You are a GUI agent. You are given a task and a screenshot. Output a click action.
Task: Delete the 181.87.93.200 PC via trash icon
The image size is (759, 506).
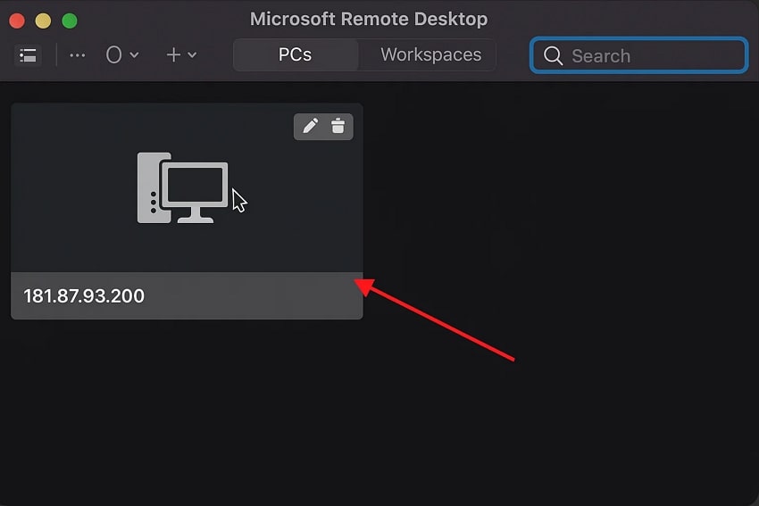338,126
